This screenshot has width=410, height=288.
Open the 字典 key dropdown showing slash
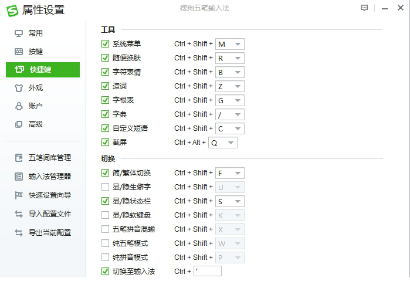230,115
